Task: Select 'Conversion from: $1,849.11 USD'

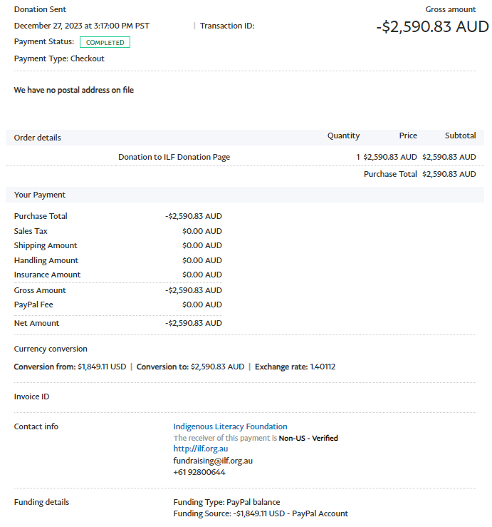Action: [70, 367]
